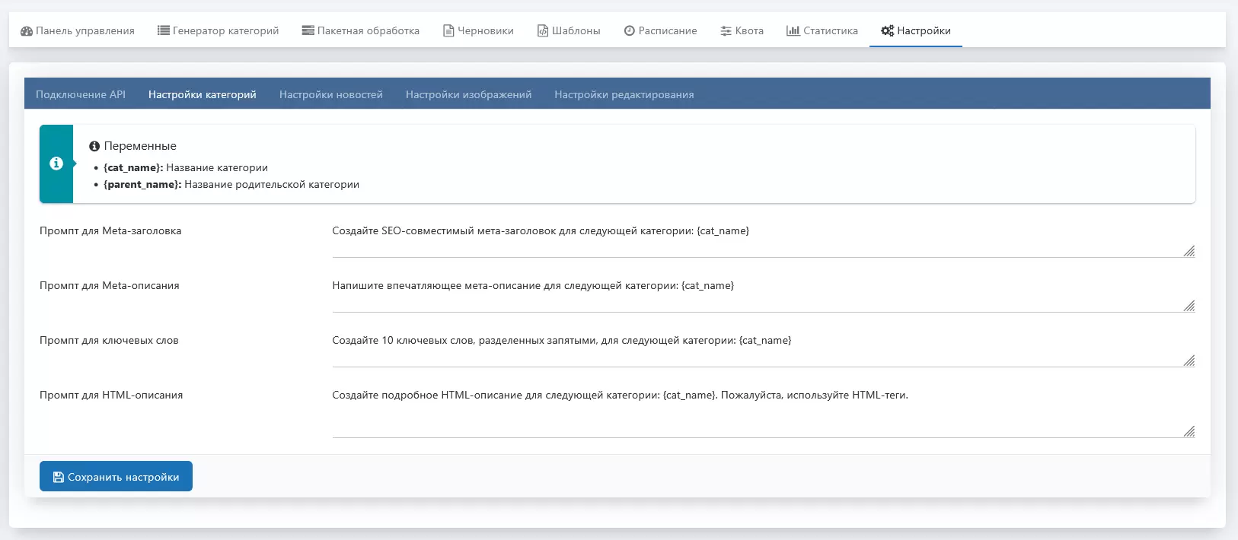Select the Настройки tab
1238x540 pixels.
point(915,31)
